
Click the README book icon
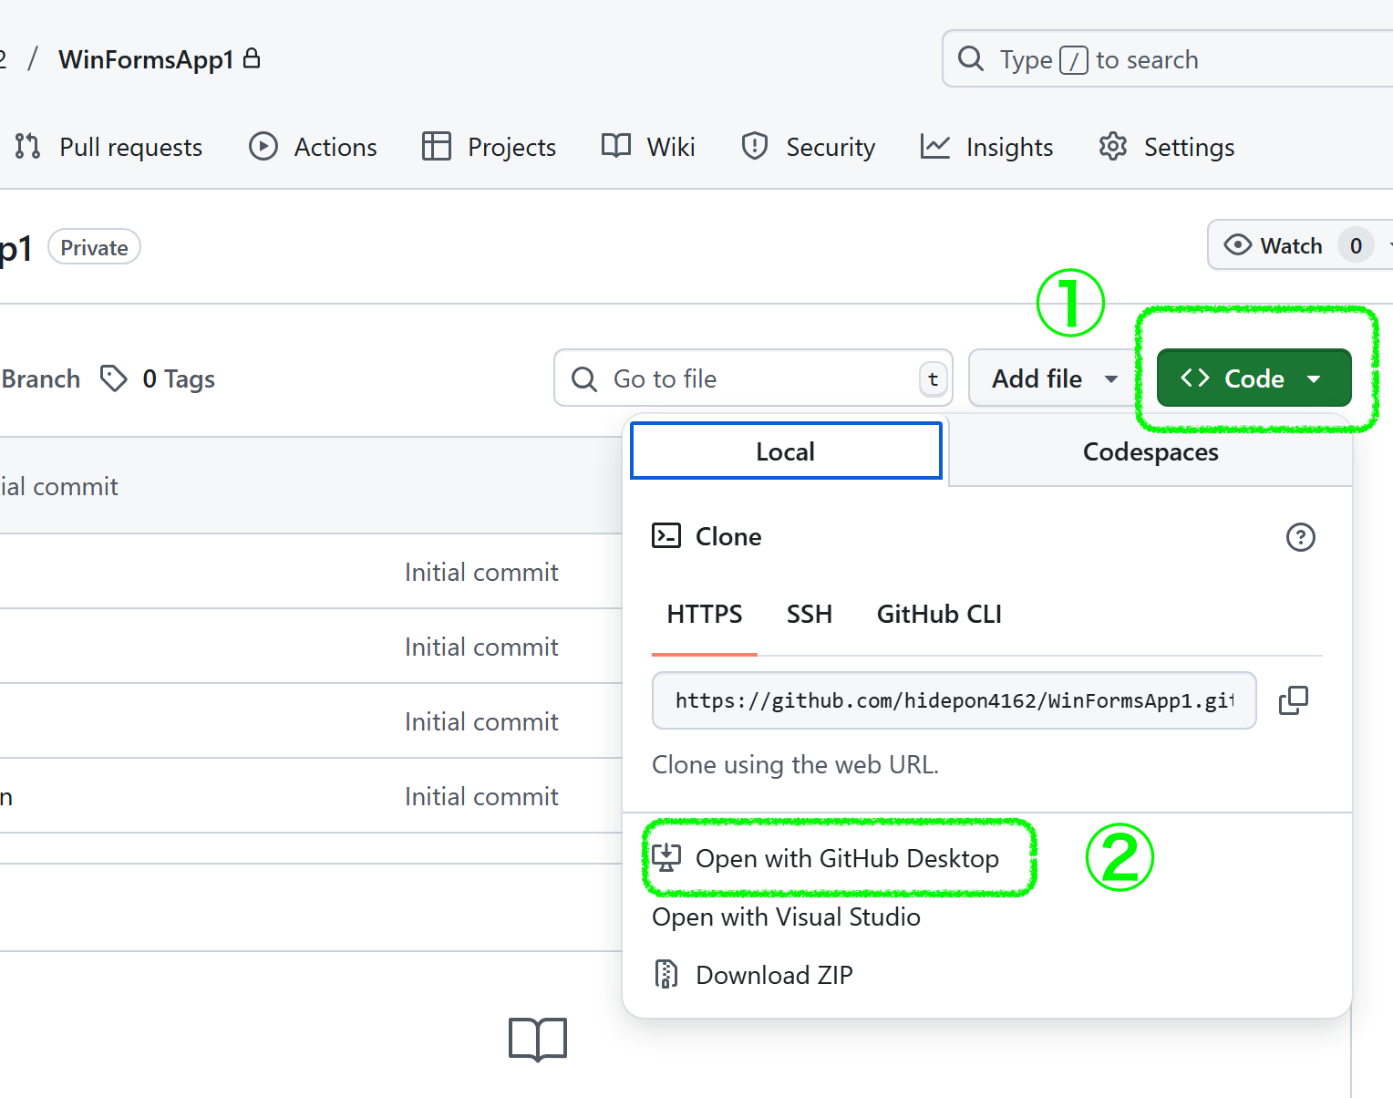tap(538, 1040)
